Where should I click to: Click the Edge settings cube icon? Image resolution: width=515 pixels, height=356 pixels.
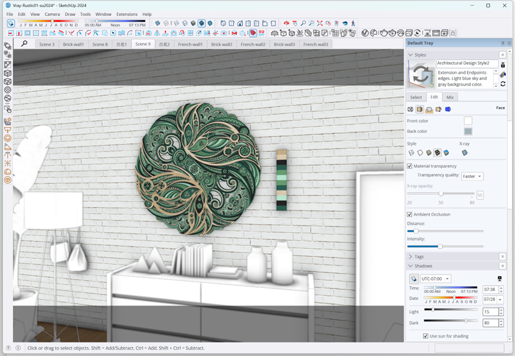pyautogui.click(x=410, y=109)
